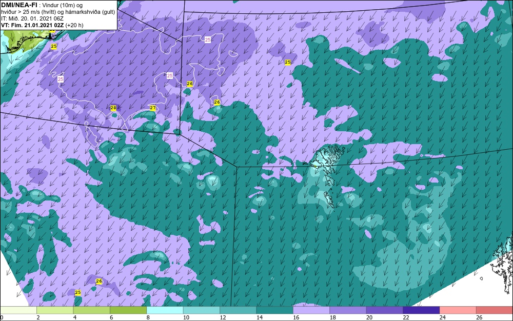This screenshot has width=513, height=321.
Task: Click the 22–24 m/s dark indigo swatch
Action: coord(421,310)
